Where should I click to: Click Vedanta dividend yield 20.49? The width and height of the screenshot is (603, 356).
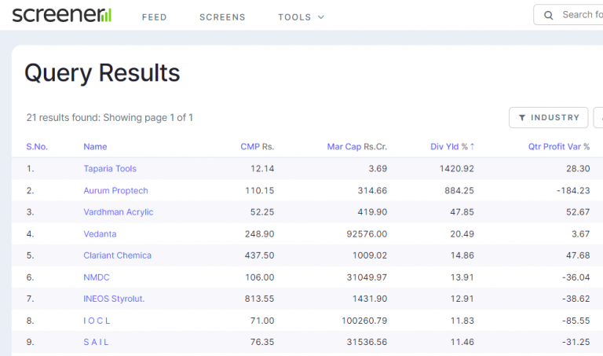pyautogui.click(x=462, y=234)
